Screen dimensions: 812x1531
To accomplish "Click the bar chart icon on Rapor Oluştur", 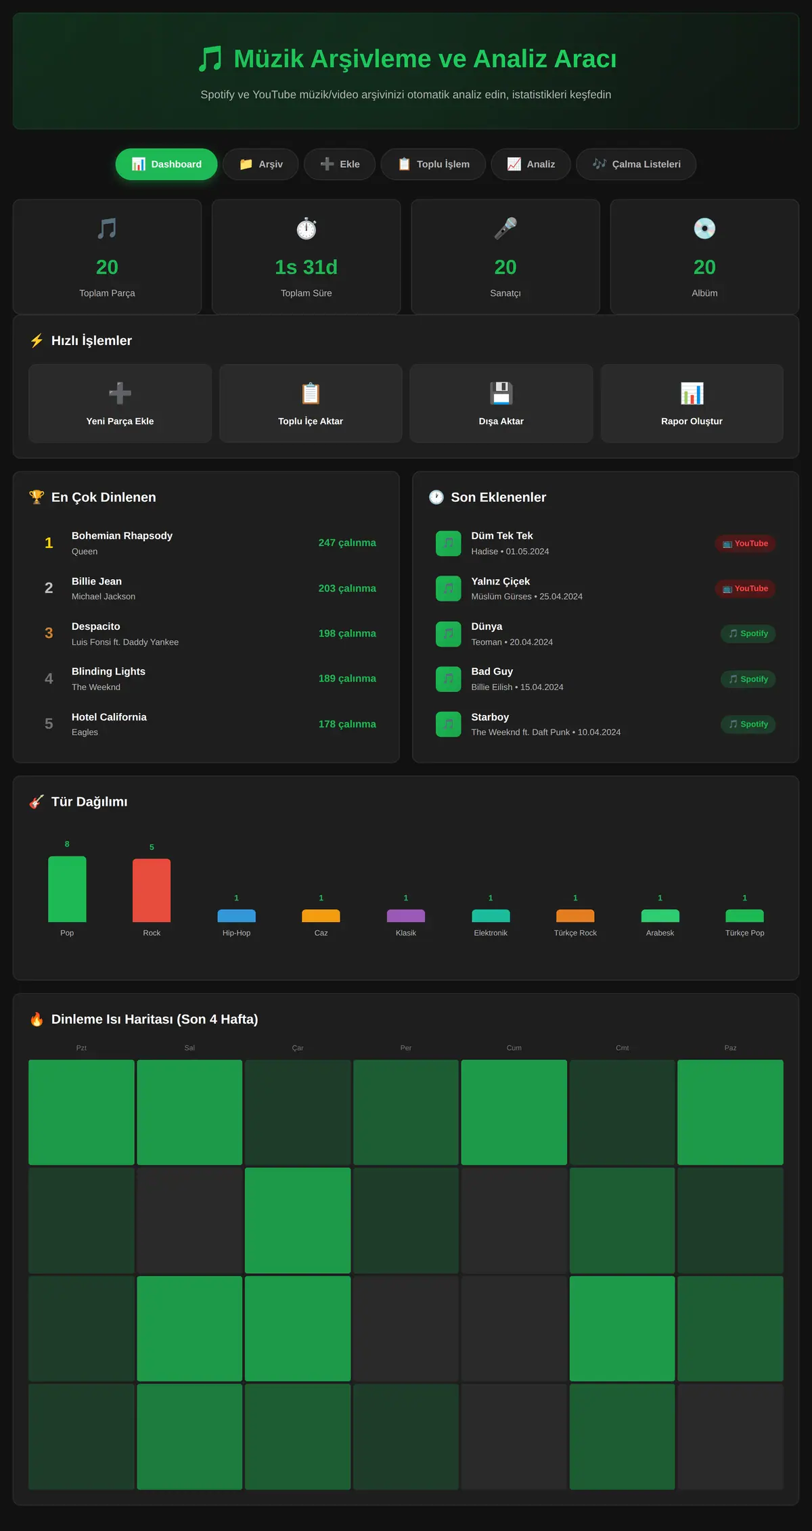I will (692, 393).
